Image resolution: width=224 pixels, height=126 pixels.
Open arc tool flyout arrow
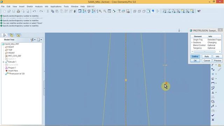pos(216,65)
